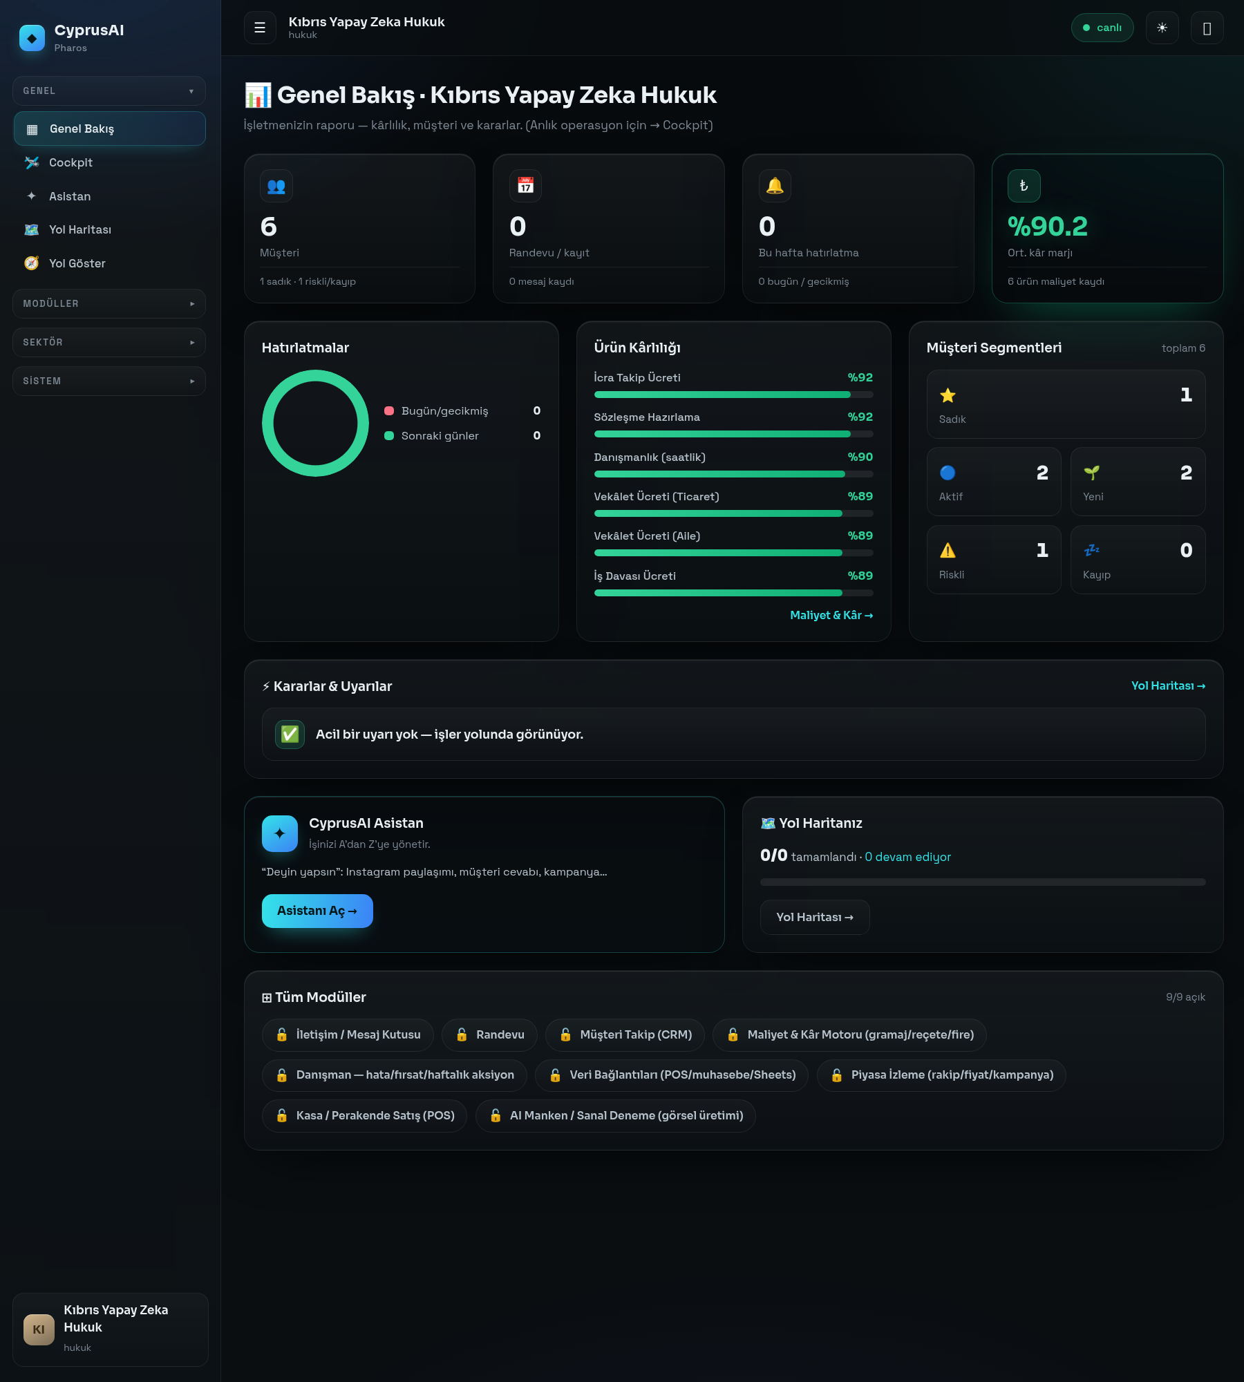
Task: Collapse the GENEL sidebar section
Action: (x=109, y=91)
